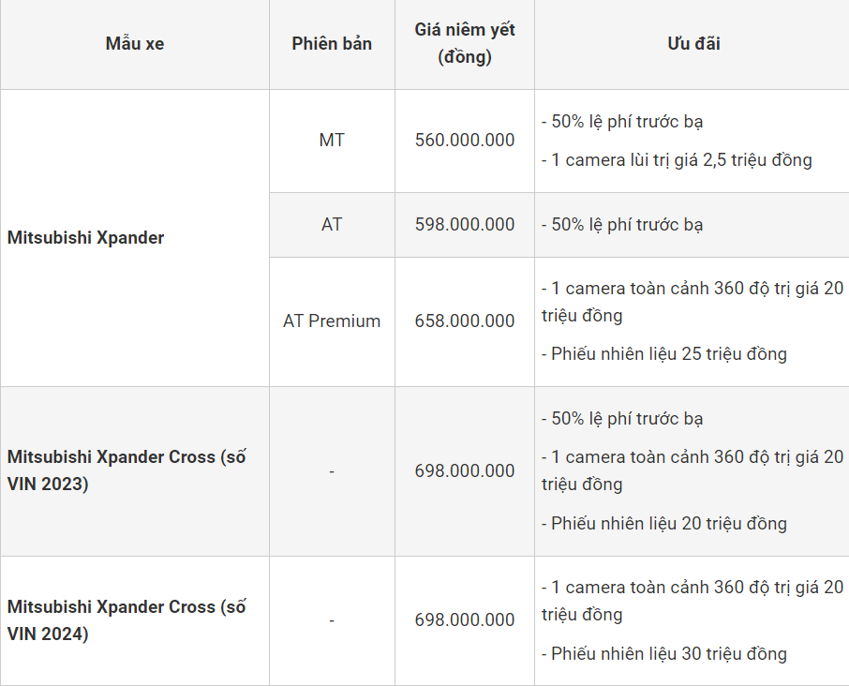This screenshot has width=849, height=686.
Task: Click the 'AT' version cell
Action: (x=332, y=225)
